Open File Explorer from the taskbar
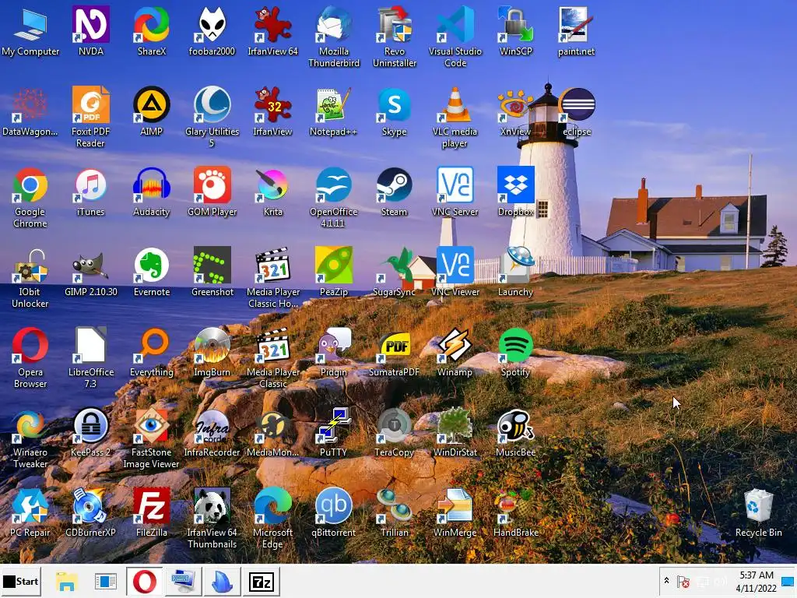 click(x=67, y=581)
